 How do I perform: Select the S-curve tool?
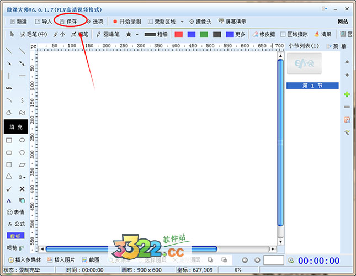[x=22, y=100]
